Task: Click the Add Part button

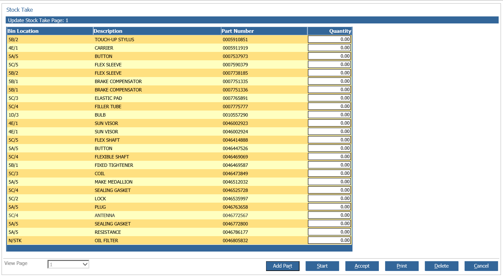Action: point(282,266)
